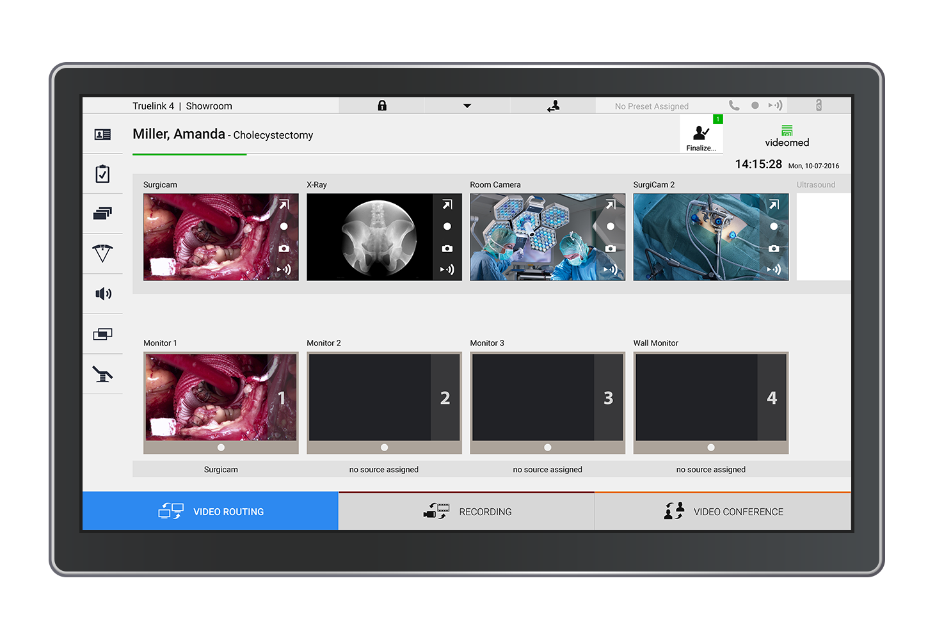Open patient info card icon in sidebar
The image size is (928, 640).
(102, 134)
